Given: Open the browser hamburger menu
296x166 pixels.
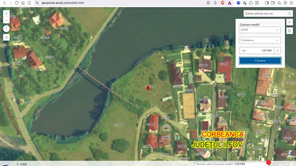Looking at the screenshot, I should 292,3.
